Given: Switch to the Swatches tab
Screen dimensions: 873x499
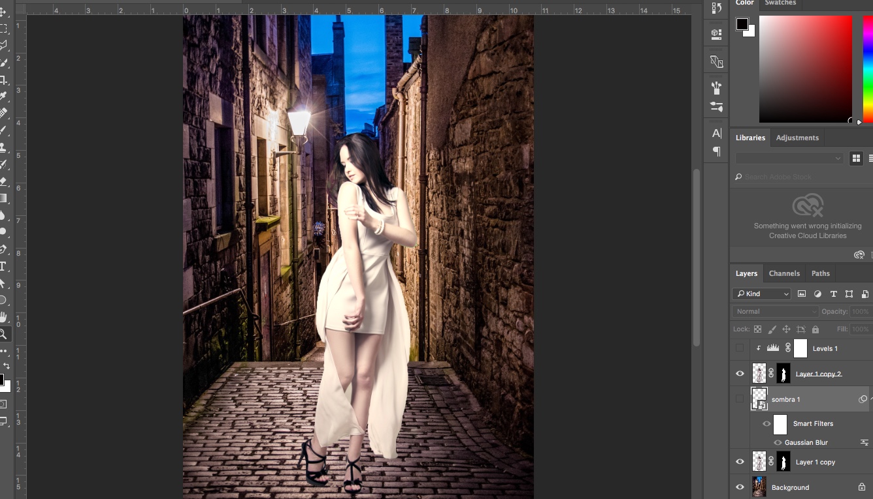Looking at the screenshot, I should [780, 3].
